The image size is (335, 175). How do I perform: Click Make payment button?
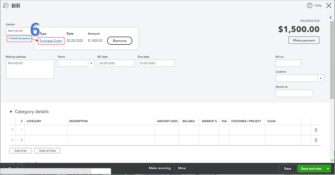(x=304, y=40)
